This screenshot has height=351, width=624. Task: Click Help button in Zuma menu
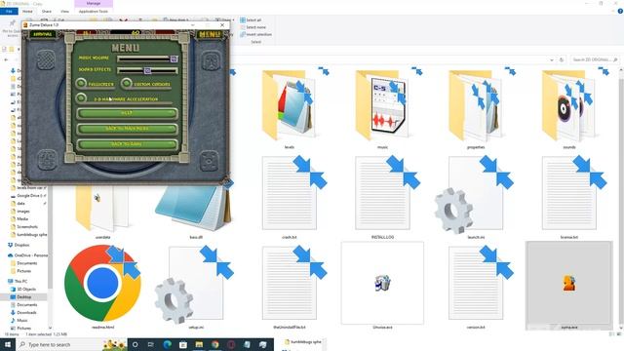tap(127, 113)
